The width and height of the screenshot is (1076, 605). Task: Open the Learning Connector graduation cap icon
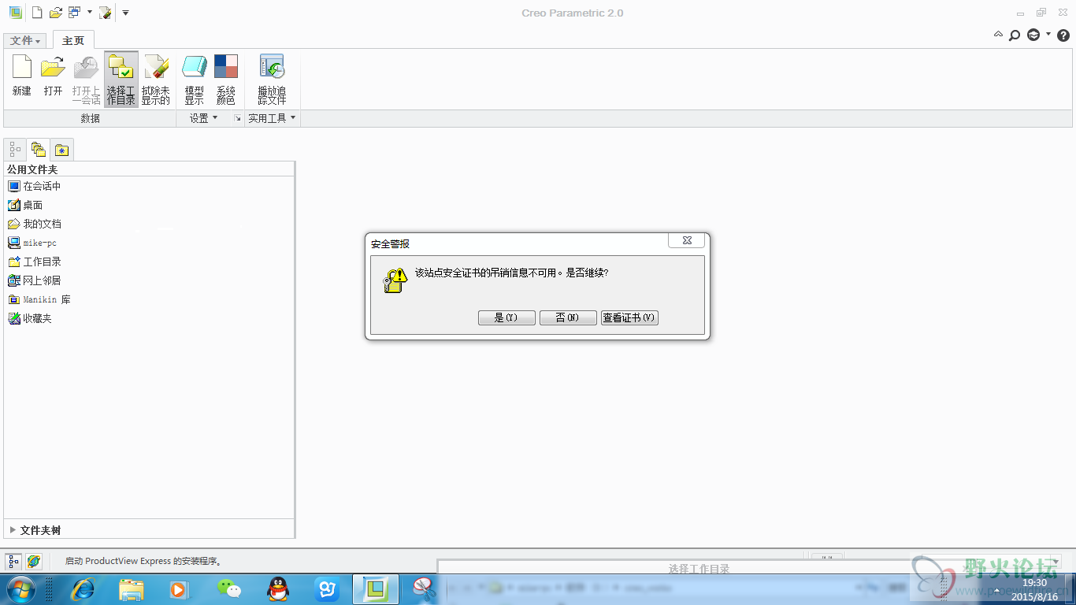1033,35
